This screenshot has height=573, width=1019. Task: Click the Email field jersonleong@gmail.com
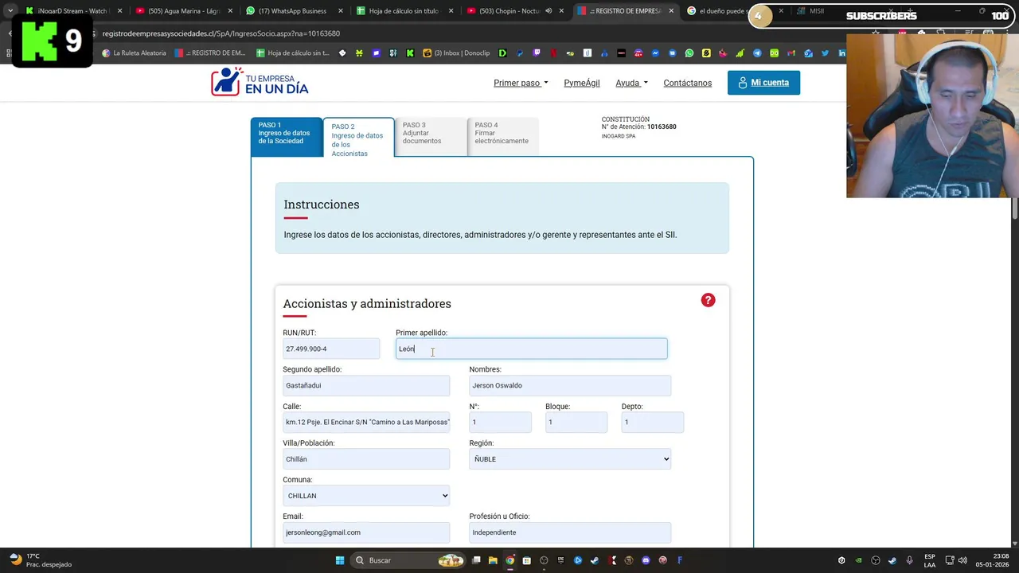pos(366,532)
